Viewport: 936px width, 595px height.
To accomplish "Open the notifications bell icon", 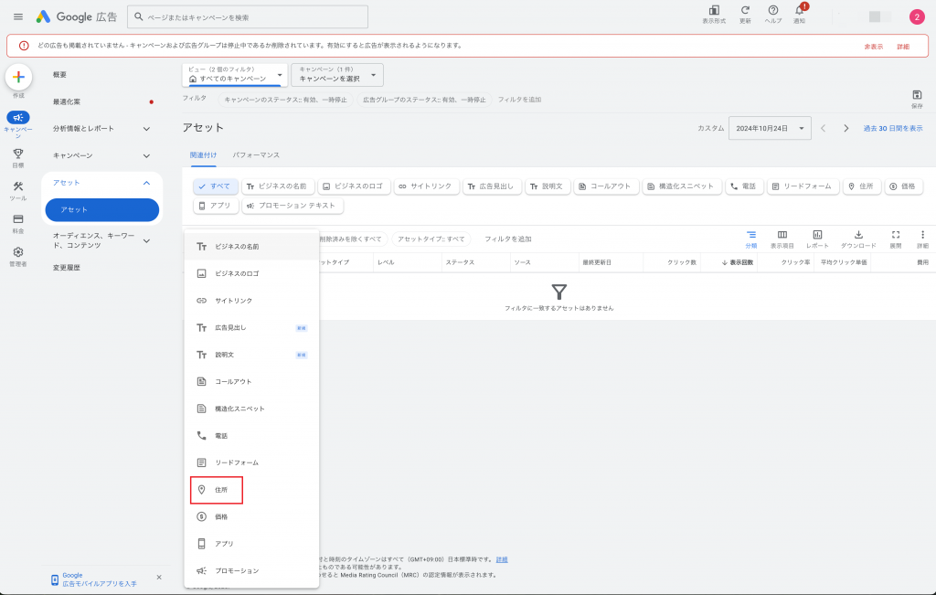I will (x=799, y=12).
